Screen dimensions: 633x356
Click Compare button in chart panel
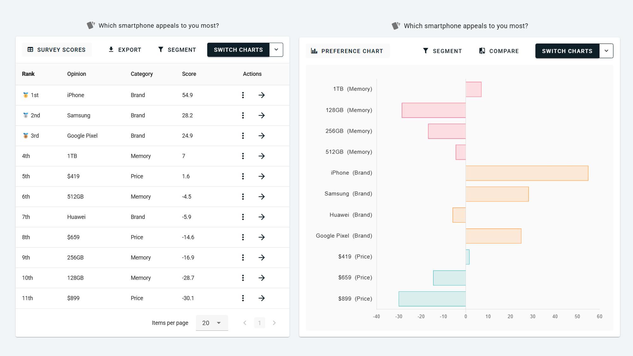coord(499,51)
